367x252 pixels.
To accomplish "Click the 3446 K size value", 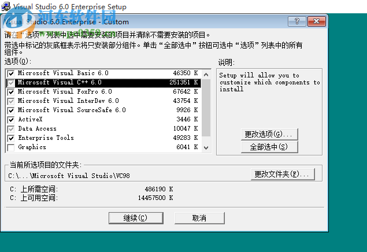I will (x=187, y=119).
